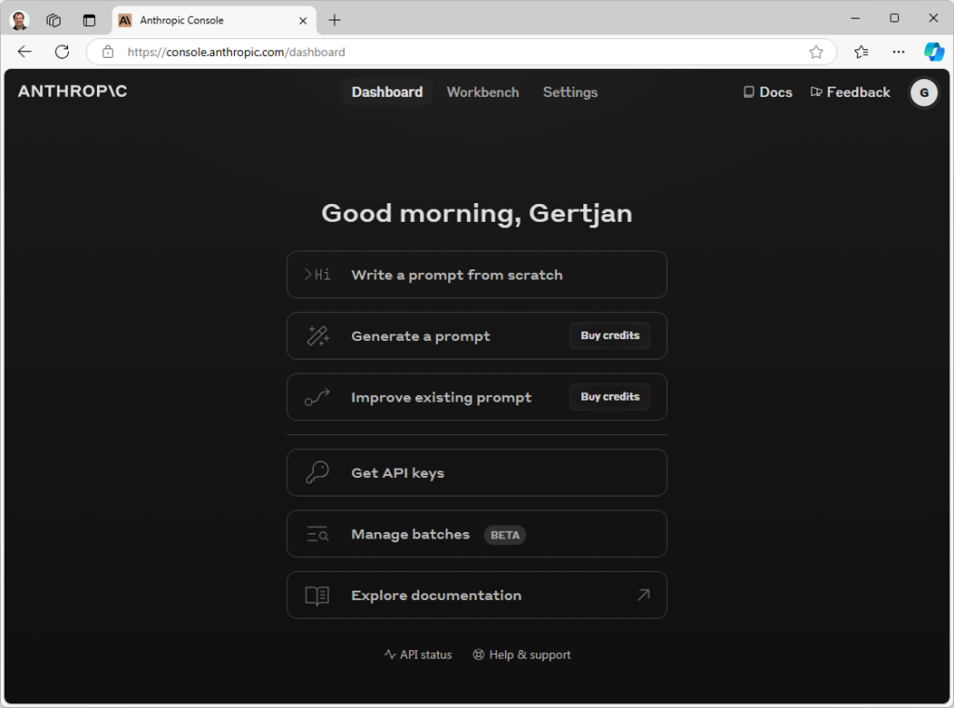954x708 pixels.
Task: Open the tab actions menu icon
Action: [89, 20]
